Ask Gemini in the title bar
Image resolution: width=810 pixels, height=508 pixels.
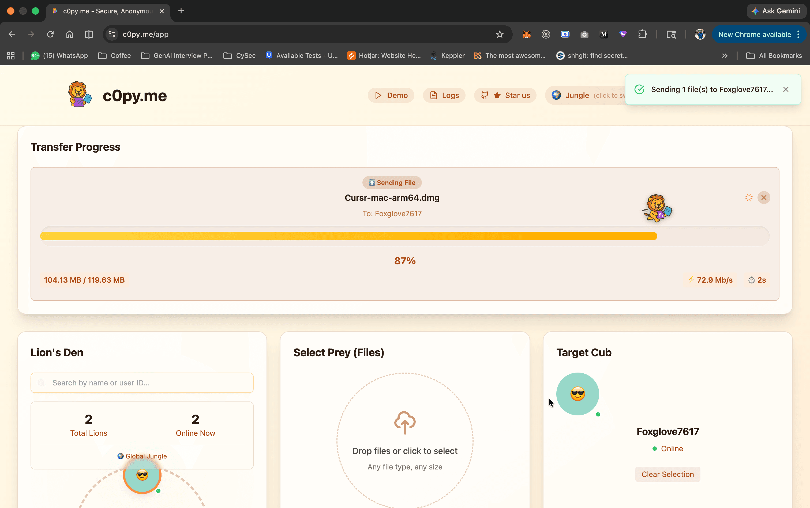776,11
